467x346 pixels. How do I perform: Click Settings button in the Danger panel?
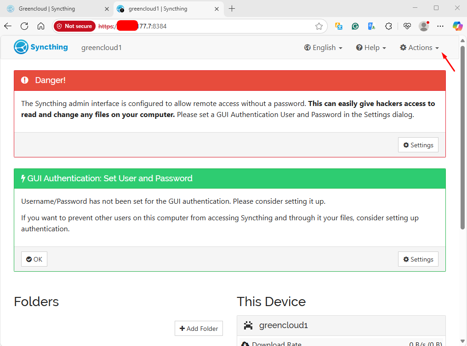coord(418,145)
